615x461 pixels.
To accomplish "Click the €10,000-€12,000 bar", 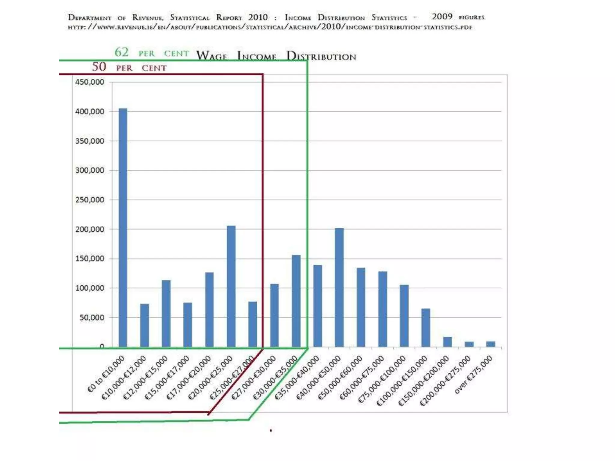I will click(144, 325).
